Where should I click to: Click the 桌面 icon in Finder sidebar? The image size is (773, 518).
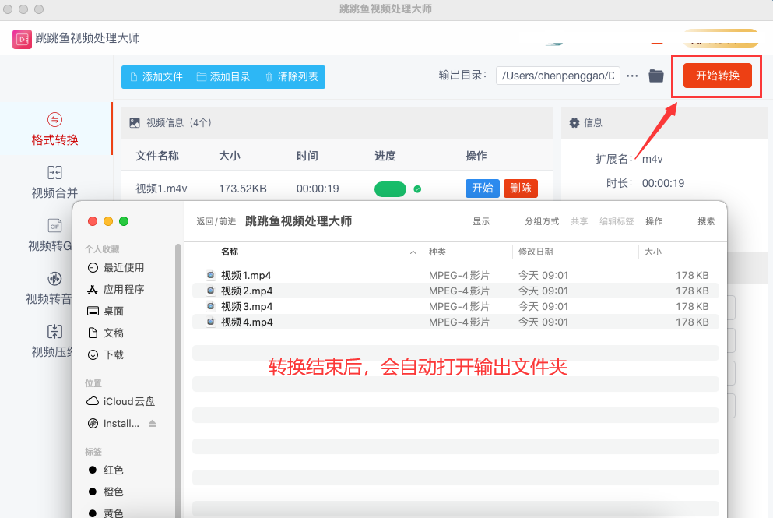(x=93, y=311)
